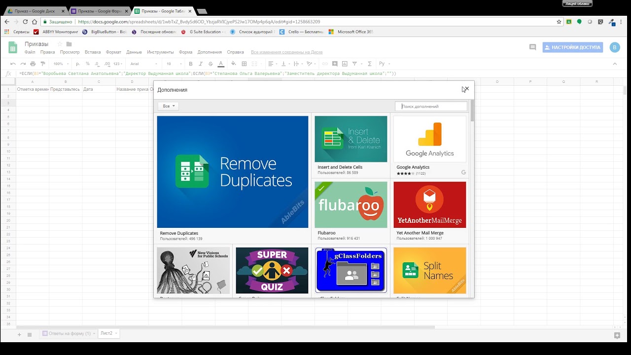Click НАСТРОЙКИ ДОСТУПА button
The width and height of the screenshot is (631, 355).
(573, 47)
